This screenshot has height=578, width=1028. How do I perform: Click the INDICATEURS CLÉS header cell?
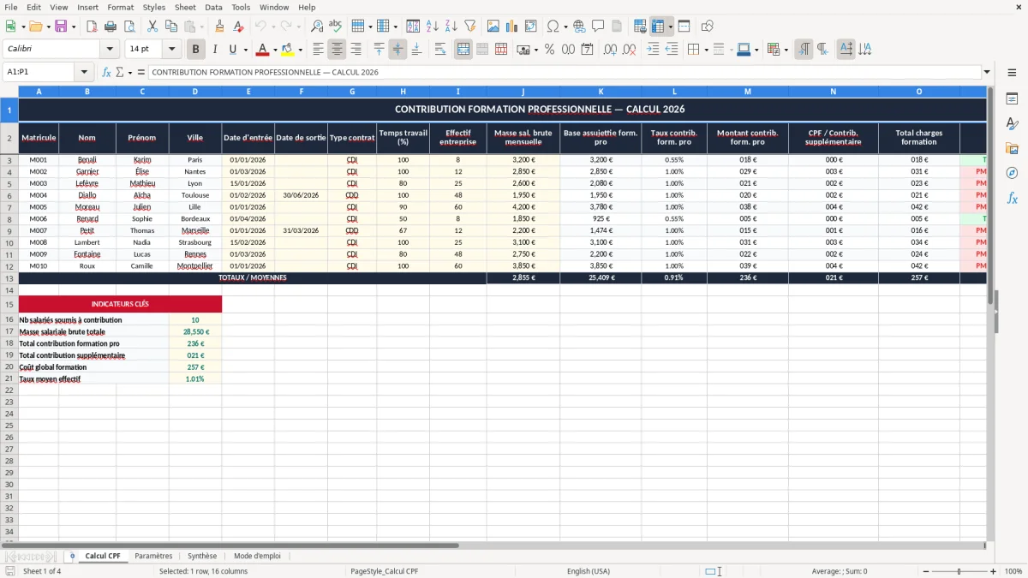pos(120,304)
